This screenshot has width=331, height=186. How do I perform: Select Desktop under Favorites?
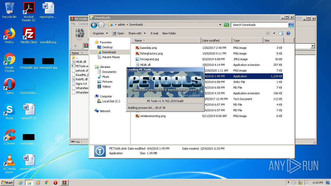pos(107,47)
